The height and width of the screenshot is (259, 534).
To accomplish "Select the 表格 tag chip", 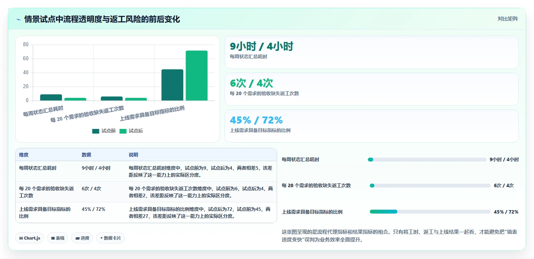I will pyautogui.click(x=58, y=238).
